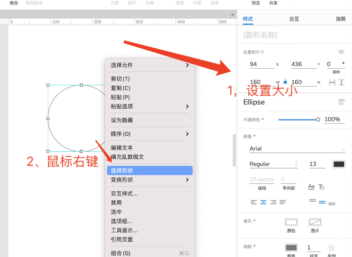Image resolution: width=352 pixels, height=257 pixels.
Task: Choose 选中 in context menu
Action: pos(150,212)
